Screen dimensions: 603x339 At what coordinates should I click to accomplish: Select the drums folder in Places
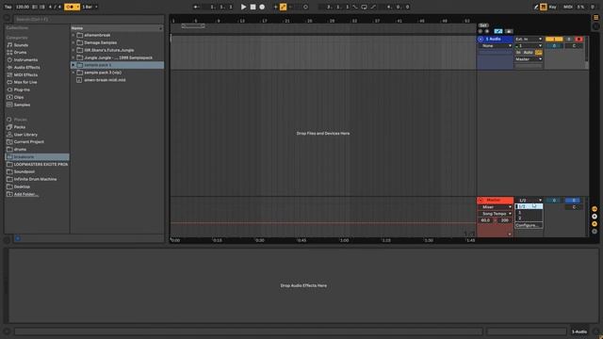click(20, 149)
